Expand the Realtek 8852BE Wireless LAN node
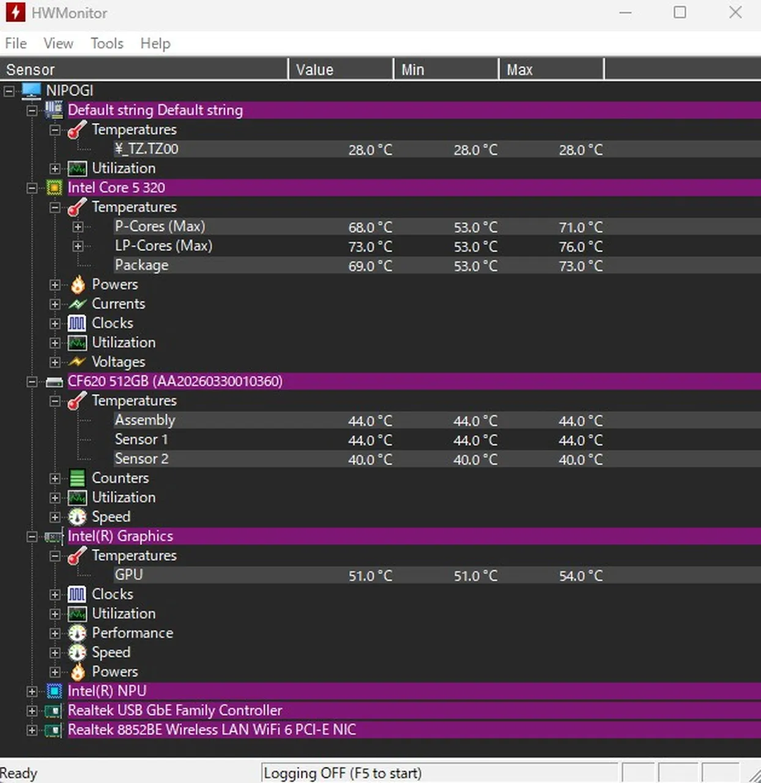 click(x=32, y=730)
